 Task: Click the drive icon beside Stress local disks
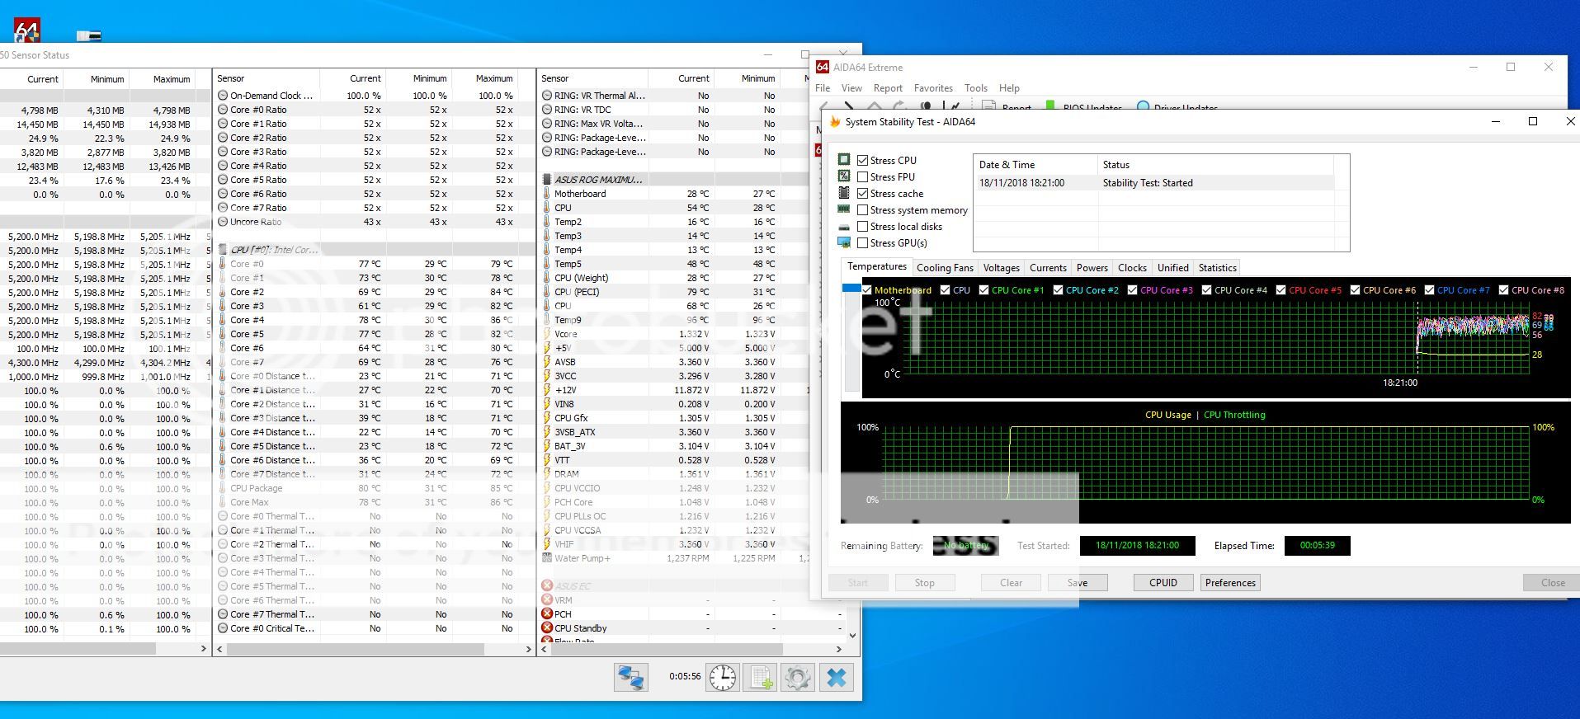[x=844, y=227]
